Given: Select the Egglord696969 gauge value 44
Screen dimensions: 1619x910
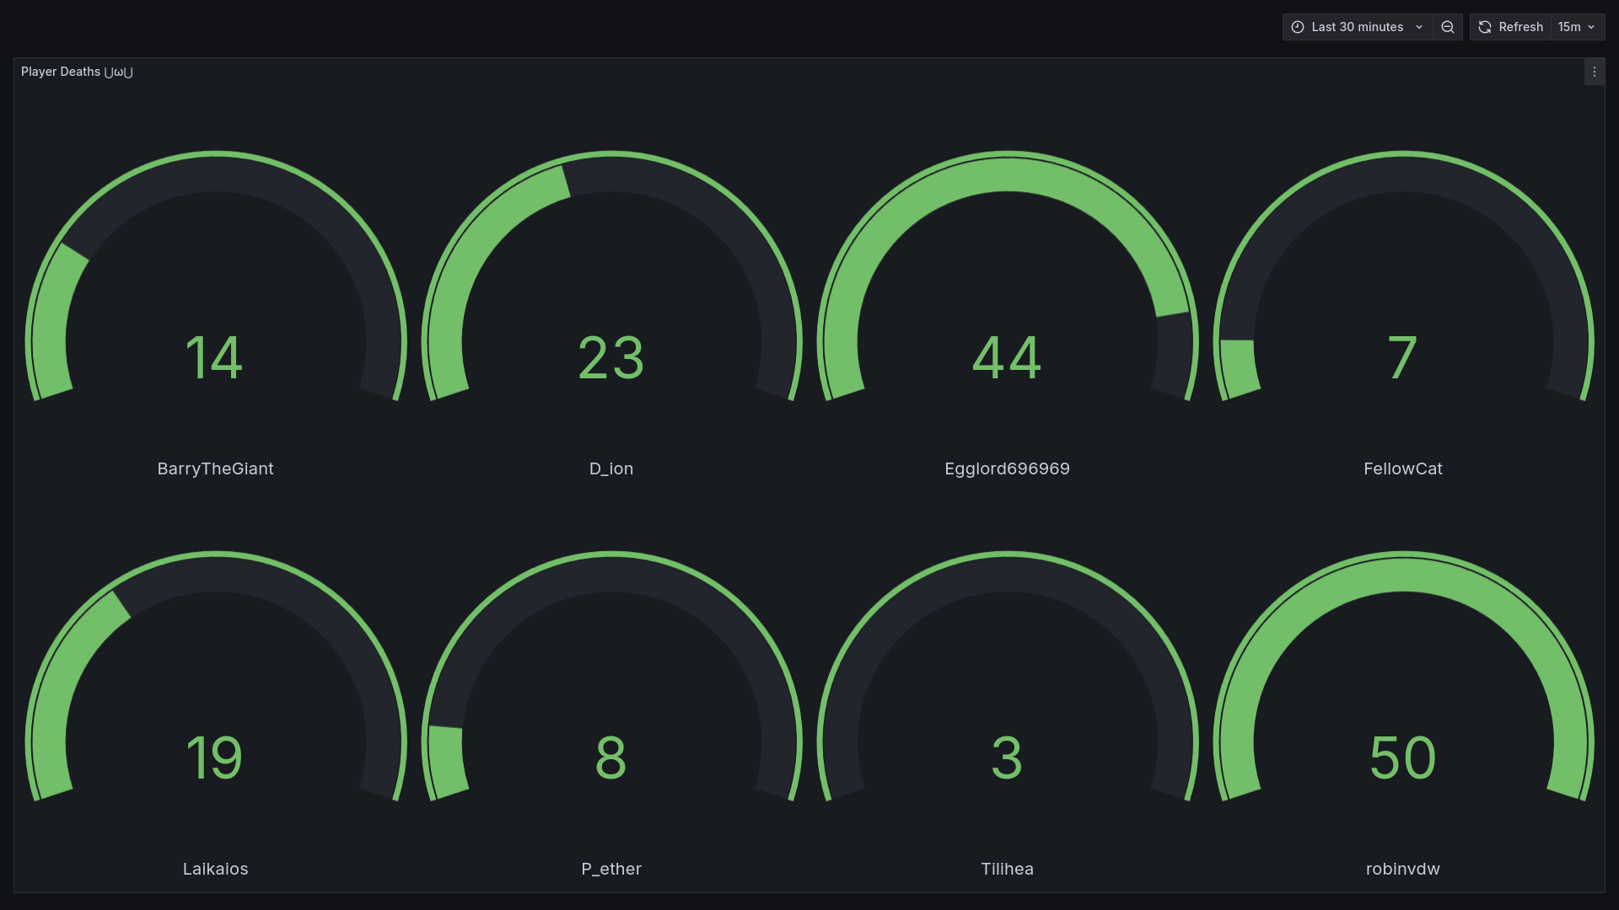Looking at the screenshot, I should click(x=1007, y=357).
